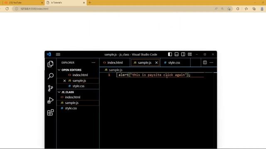Select sample.js under Open Editors

click(x=78, y=81)
